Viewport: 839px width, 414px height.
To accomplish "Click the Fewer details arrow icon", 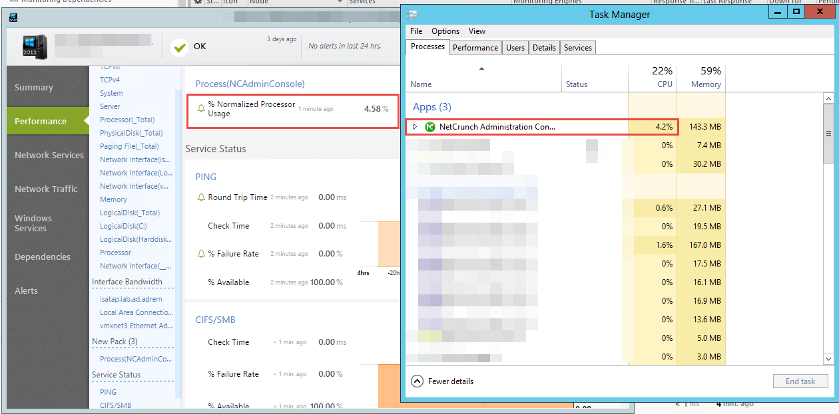I will [418, 381].
